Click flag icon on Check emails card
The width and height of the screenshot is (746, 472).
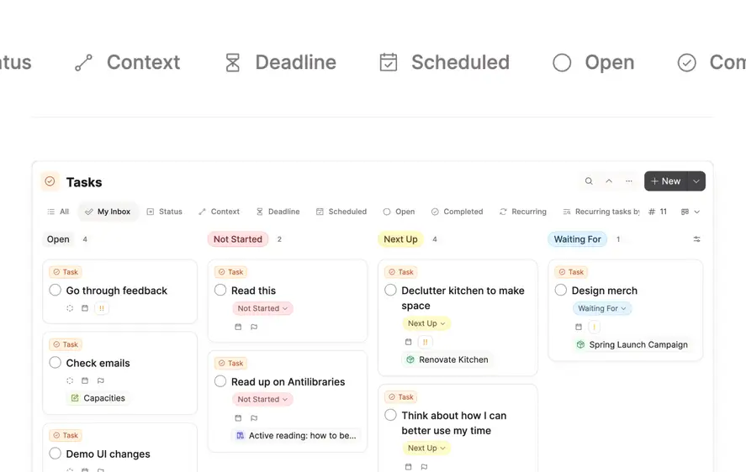coord(100,380)
